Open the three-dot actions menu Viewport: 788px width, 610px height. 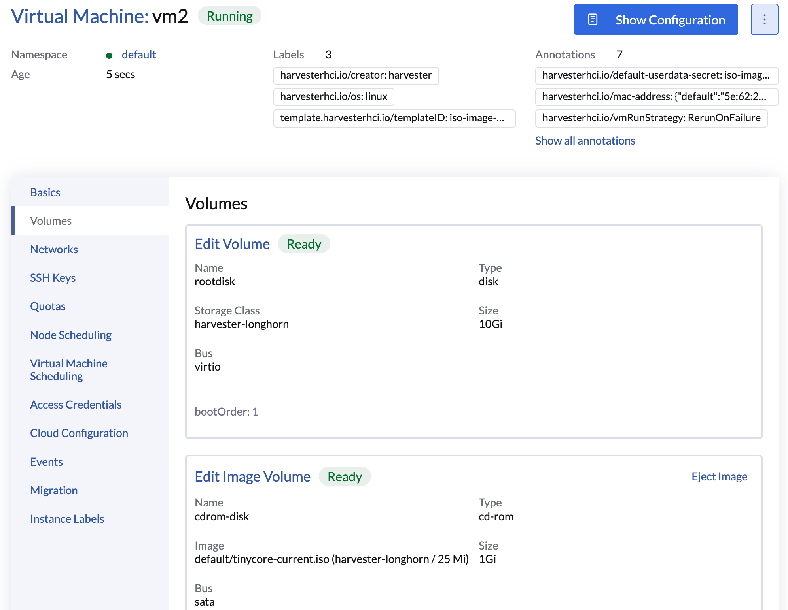[764, 20]
